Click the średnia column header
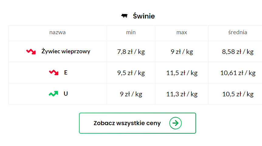Viewport: 262px width, 146px height. pos(238,32)
